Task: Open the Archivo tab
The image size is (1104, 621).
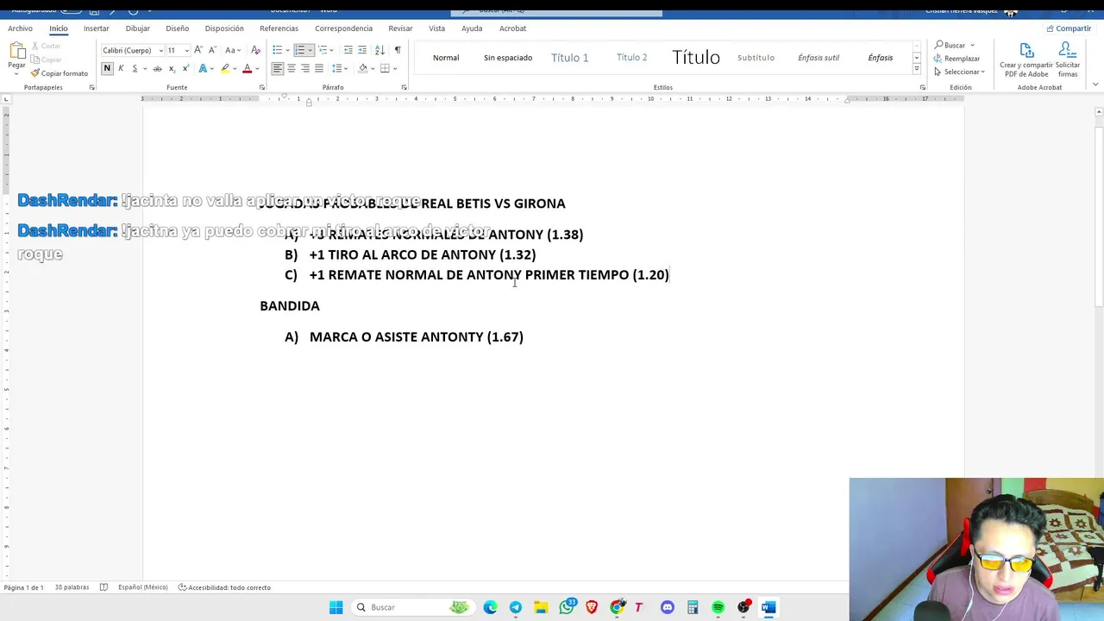Action: click(x=20, y=28)
